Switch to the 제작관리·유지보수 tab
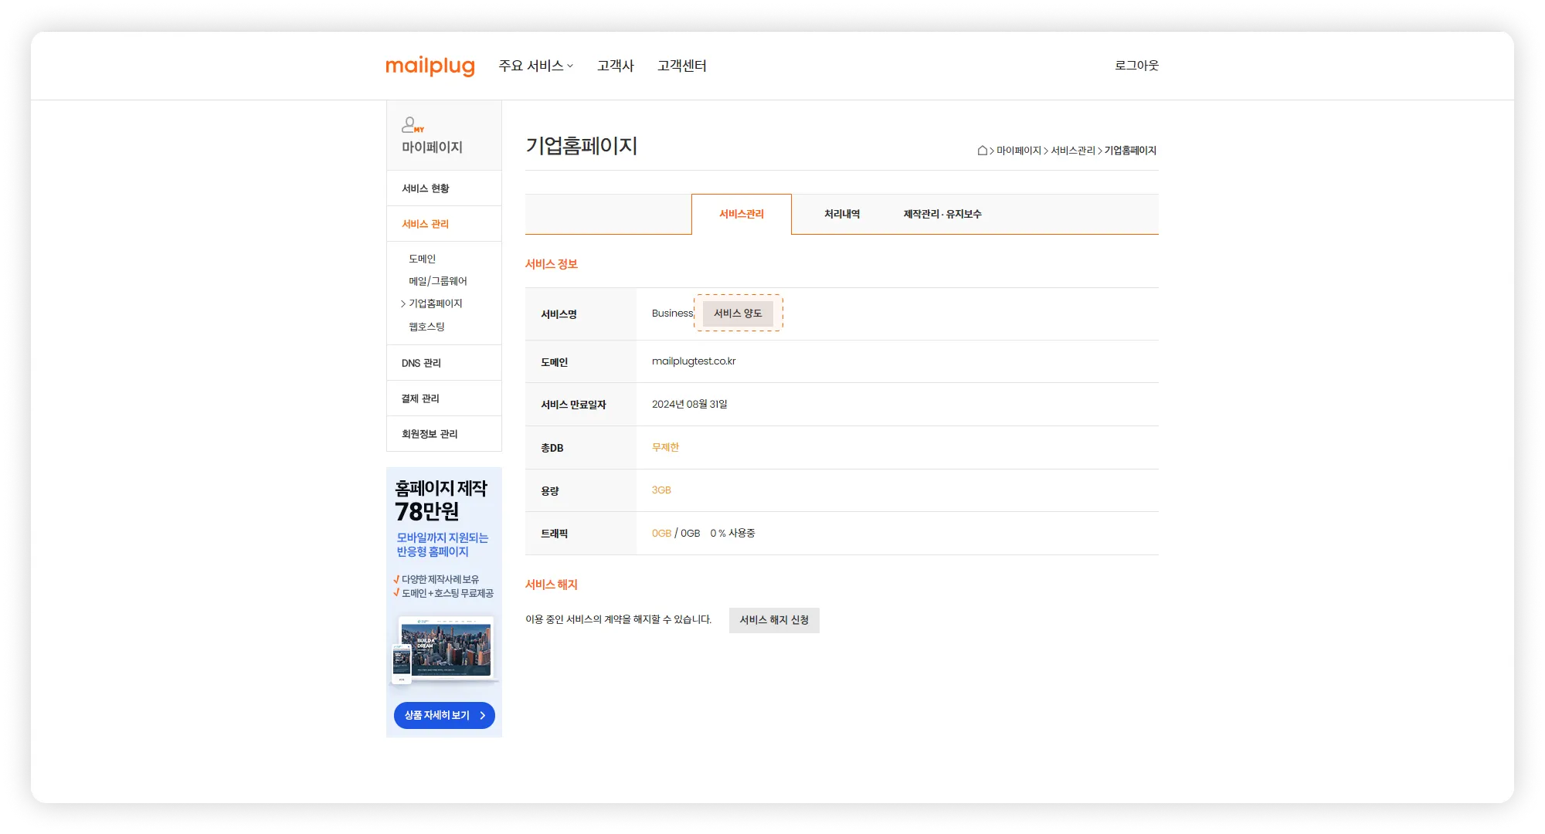This screenshot has width=1545, height=834. tap(942, 215)
